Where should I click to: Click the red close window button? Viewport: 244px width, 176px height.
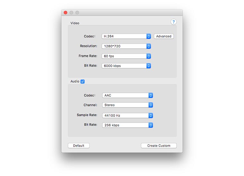65,13
